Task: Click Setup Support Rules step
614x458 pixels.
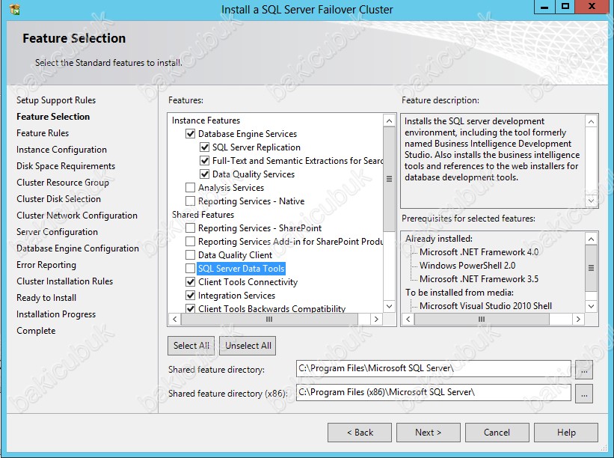Action: [56, 100]
